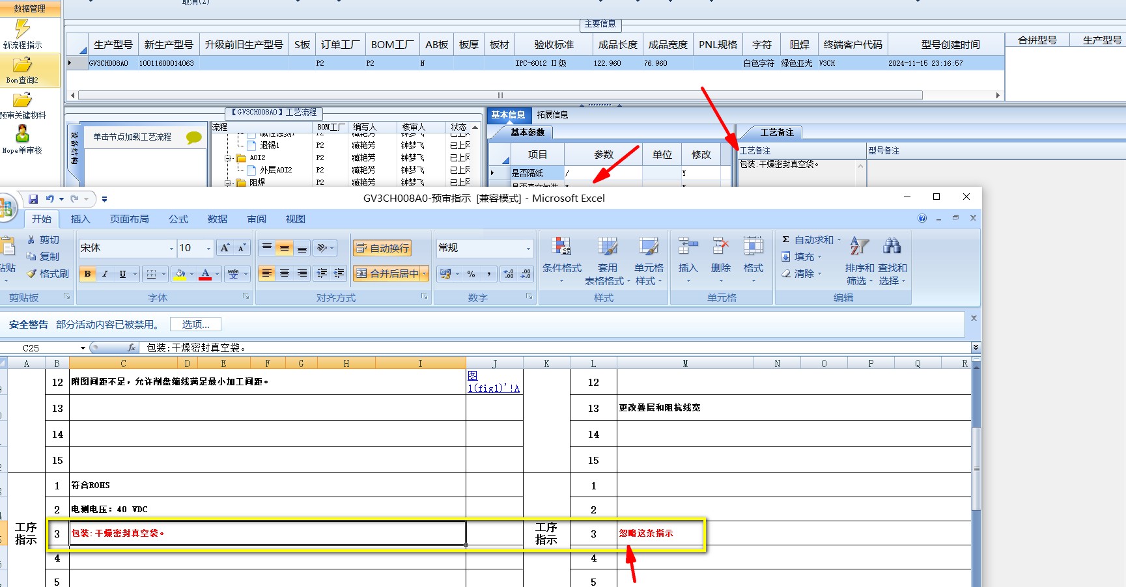Image resolution: width=1126 pixels, height=587 pixels.
Task: Open Find and Select (查找和选择) menu
Action: click(x=892, y=260)
